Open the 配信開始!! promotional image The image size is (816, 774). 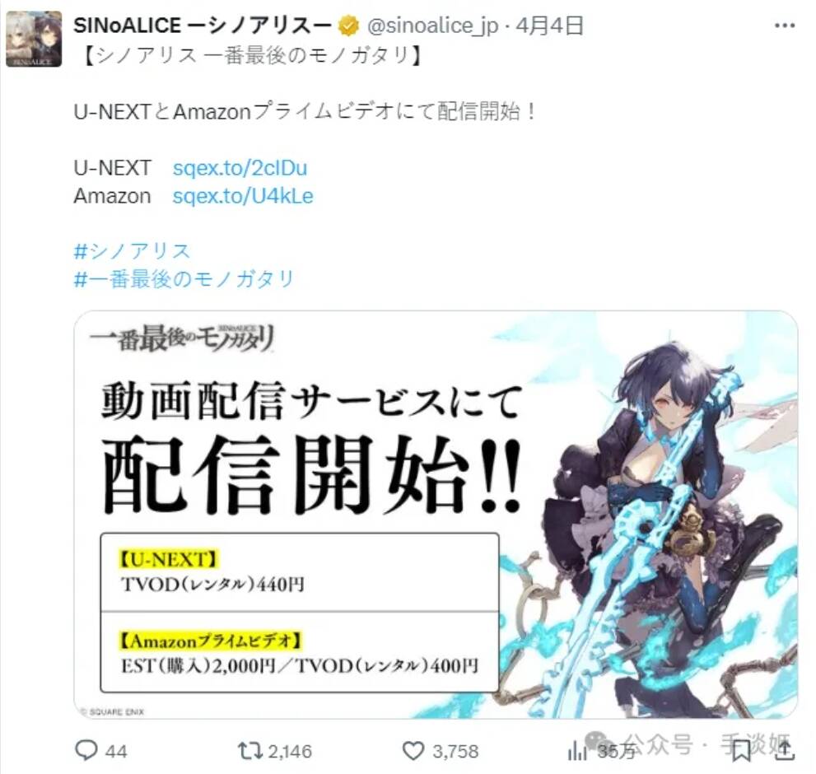pos(436,515)
